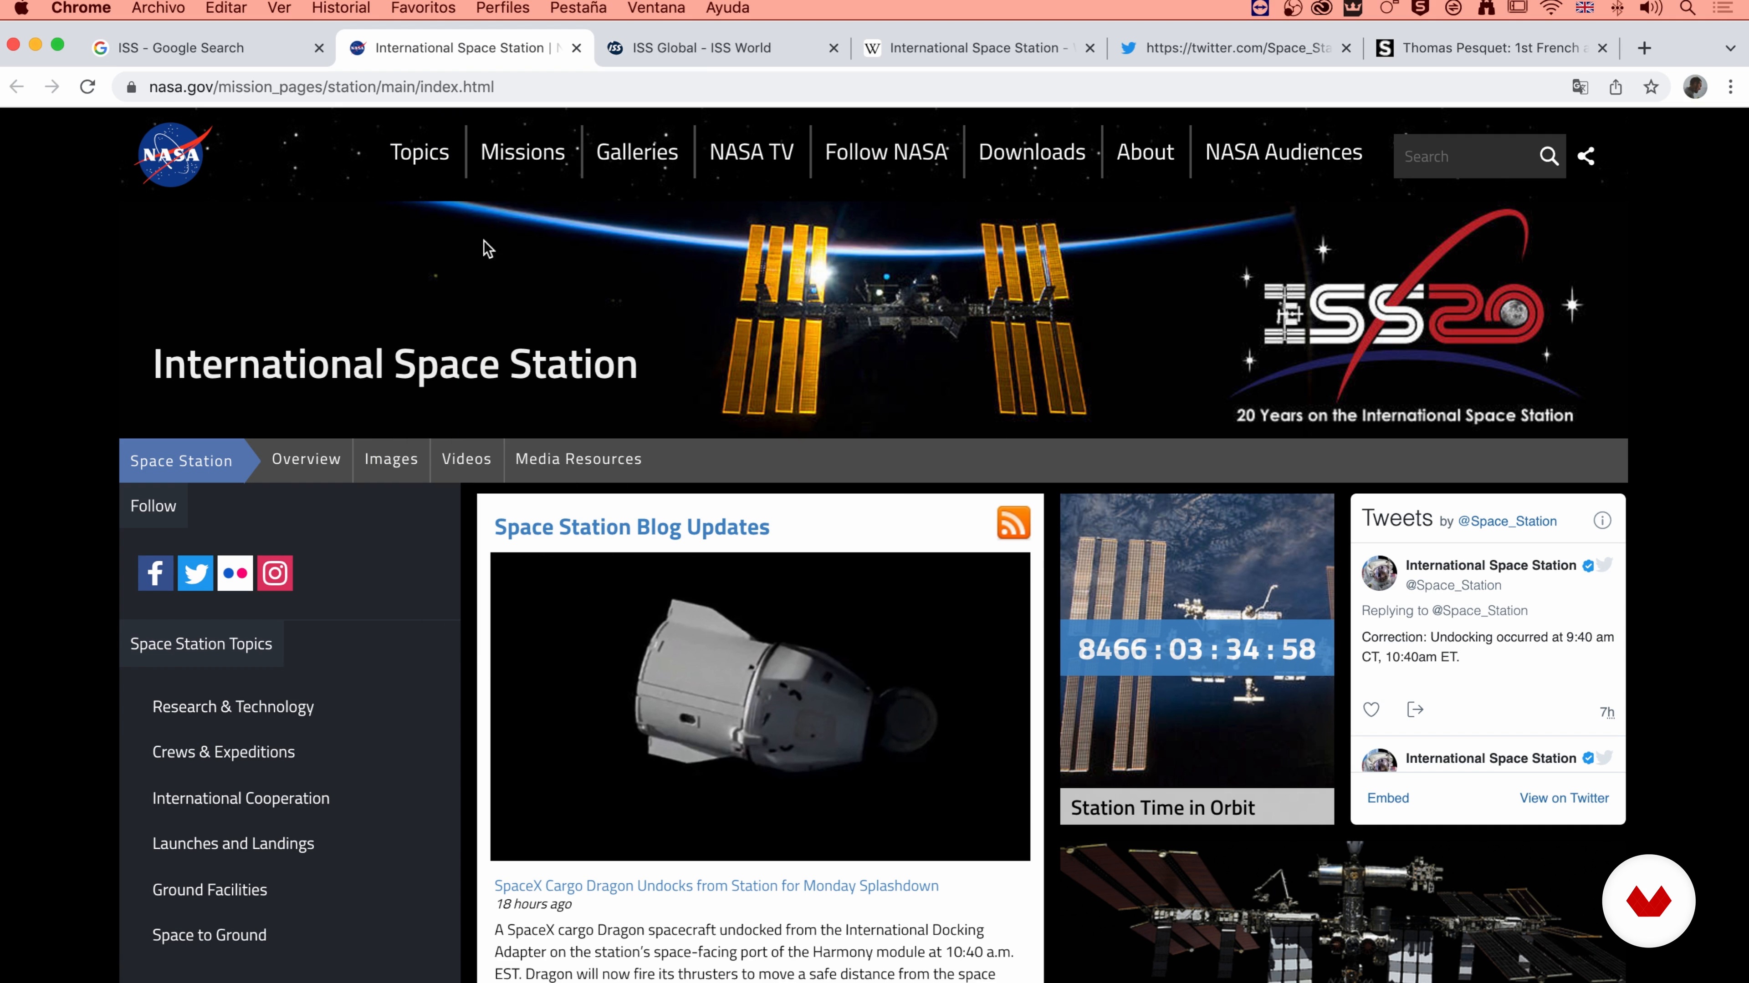Open Launches and Landings topic link
The image size is (1749, 983).
coord(233,844)
